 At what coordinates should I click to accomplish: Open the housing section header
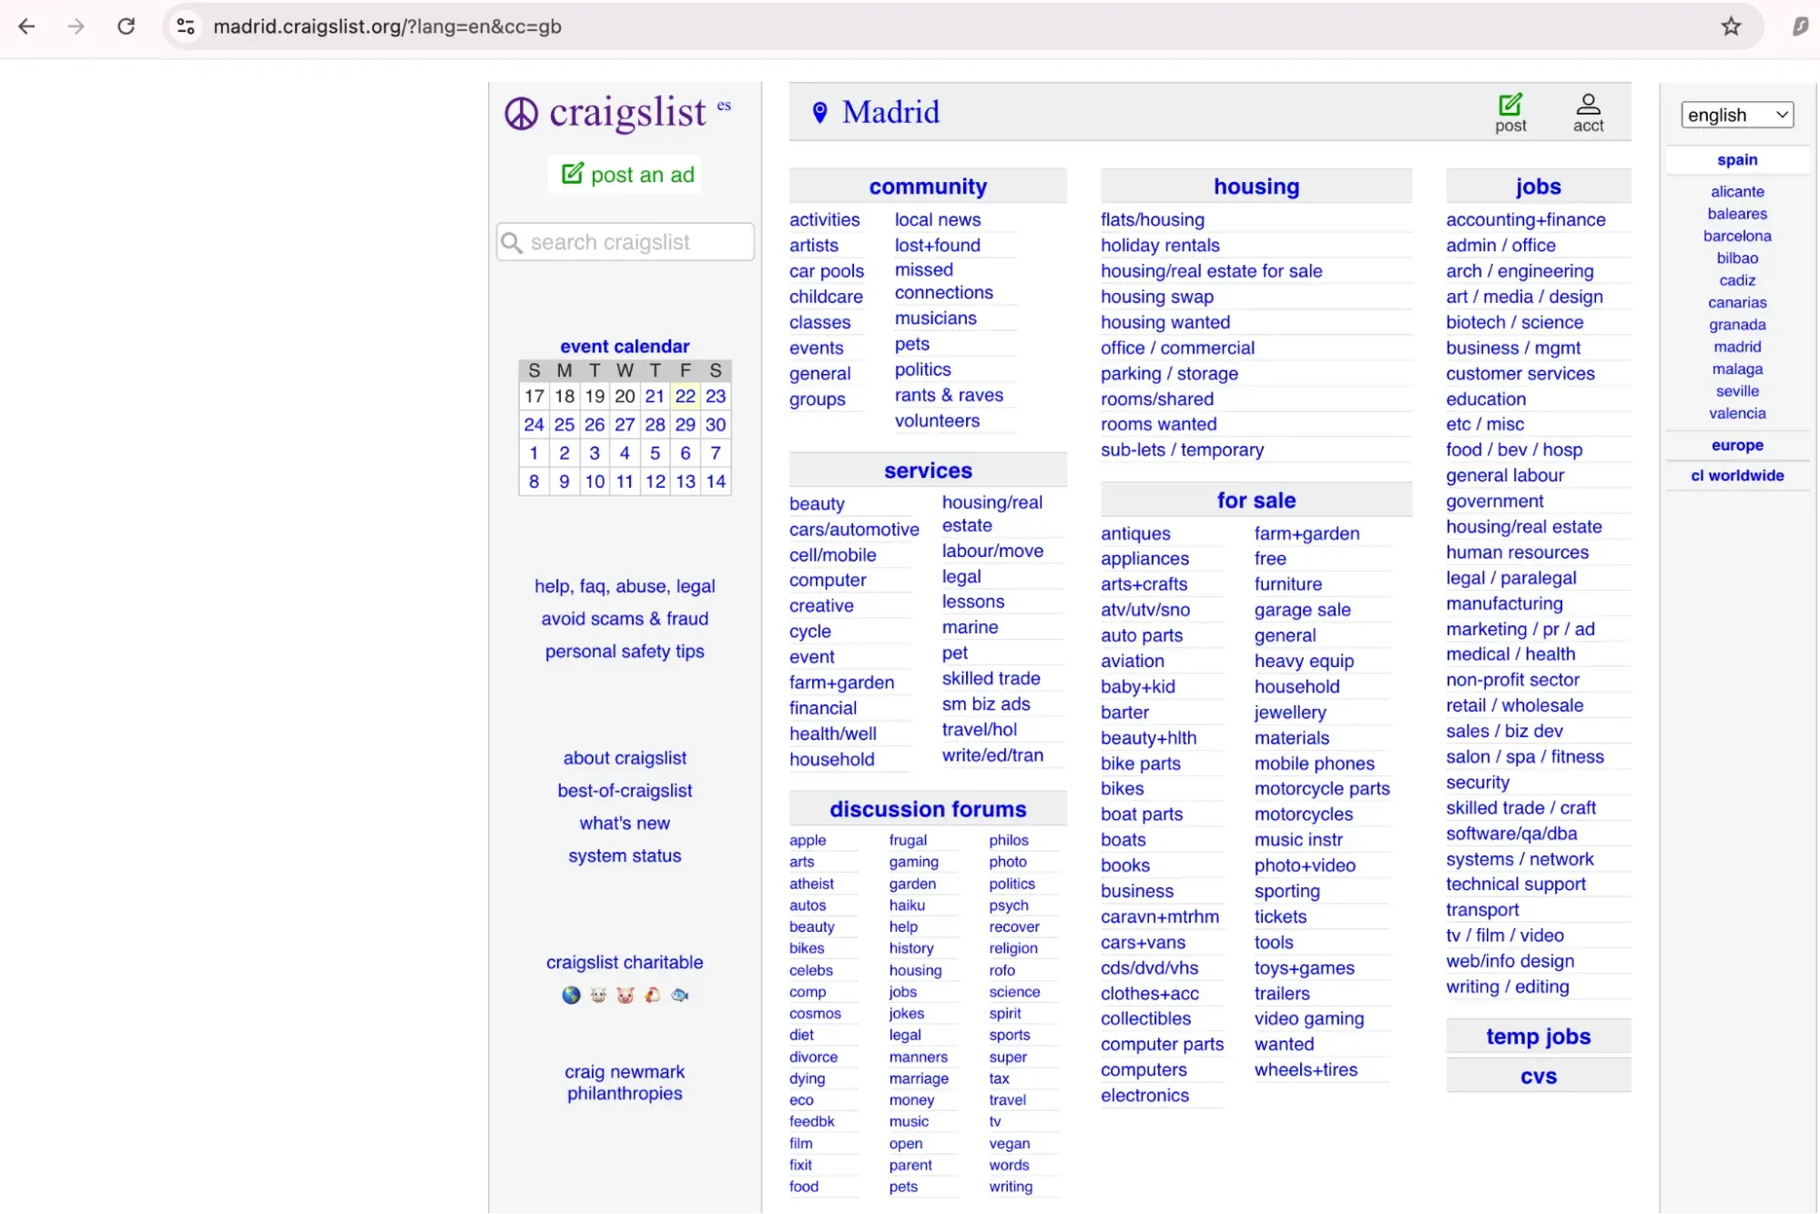pyautogui.click(x=1256, y=187)
